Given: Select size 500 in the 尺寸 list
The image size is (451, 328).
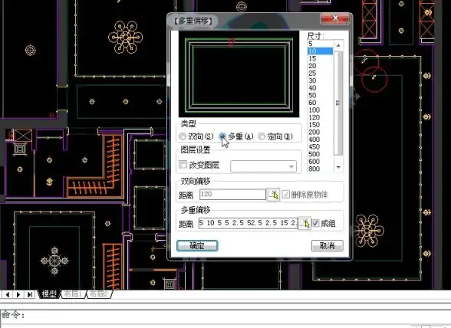Looking at the screenshot, I should (x=320, y=154).
